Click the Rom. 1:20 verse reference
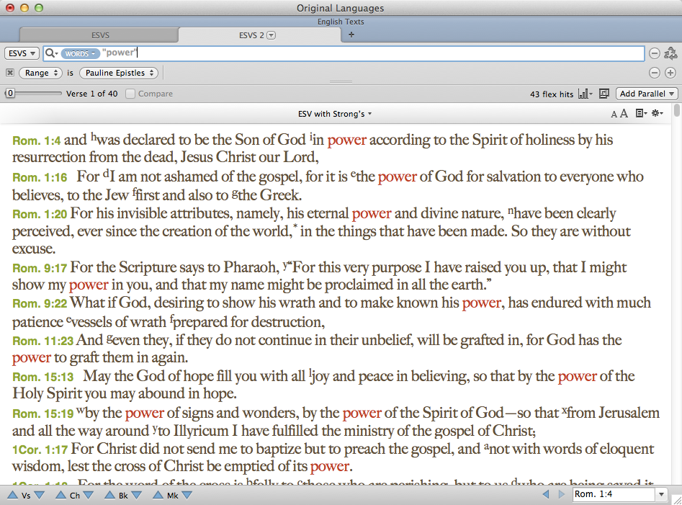682x505 pixels. [x=40, y=214]
